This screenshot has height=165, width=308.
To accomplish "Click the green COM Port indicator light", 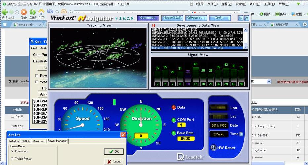I will point(173,120).
